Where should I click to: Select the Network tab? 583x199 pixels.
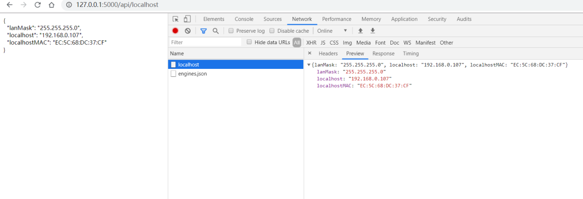tap(302, 19)
